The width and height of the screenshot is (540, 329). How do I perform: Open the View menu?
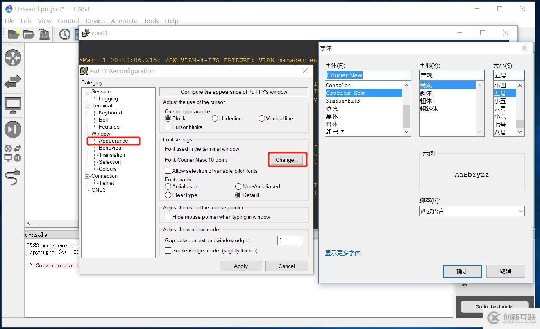pos(45,21)
